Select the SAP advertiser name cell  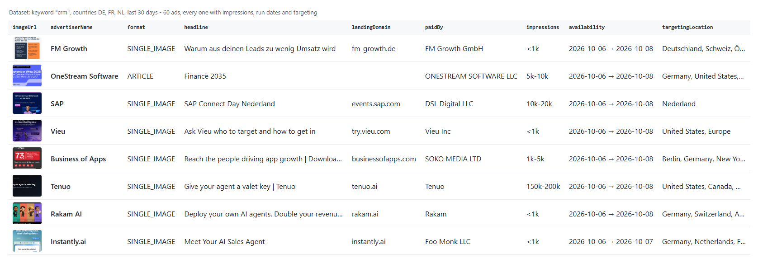(x=57, y=103)
